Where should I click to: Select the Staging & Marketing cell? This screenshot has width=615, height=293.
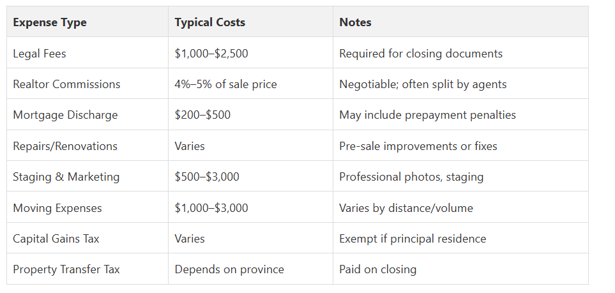[x=66, y=177]
